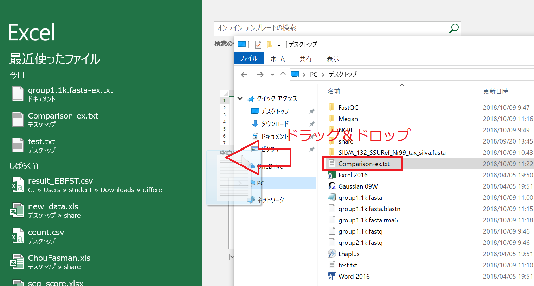Select the group1.1k.fasta file icon
Viewport: 534px width, 286px height.
click(332, 197)
